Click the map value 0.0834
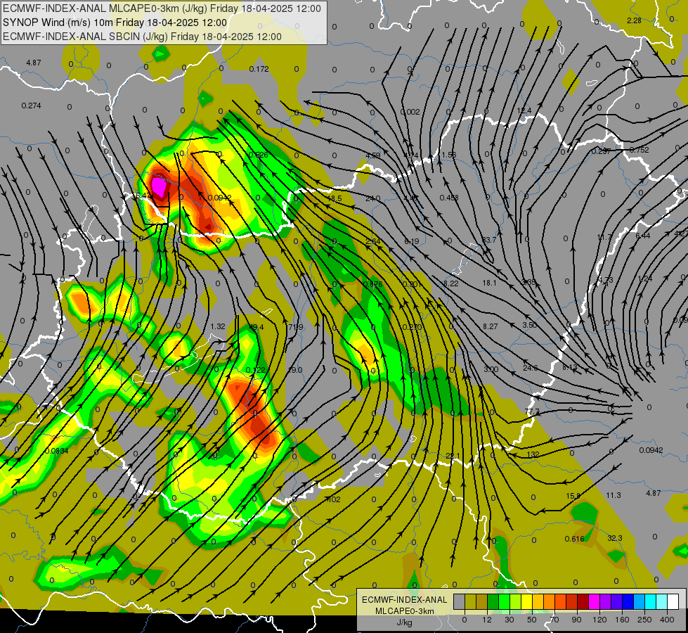The width and height of the screenshot is (688, 633). [x=56, y=451]
